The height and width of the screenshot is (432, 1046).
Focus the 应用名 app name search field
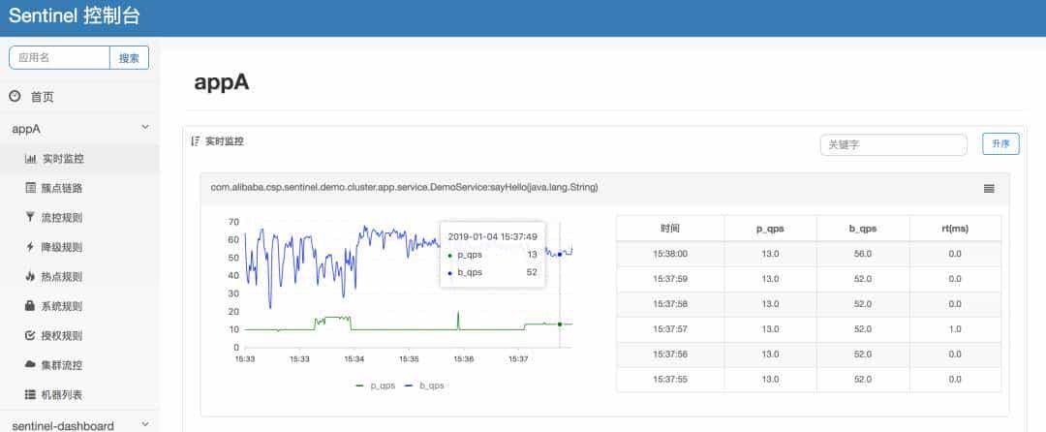pos(60,58)
